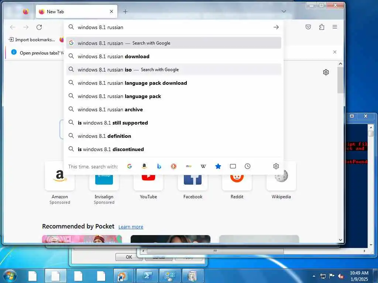Select suggestion is windows 8.1 discontinued

173,149
